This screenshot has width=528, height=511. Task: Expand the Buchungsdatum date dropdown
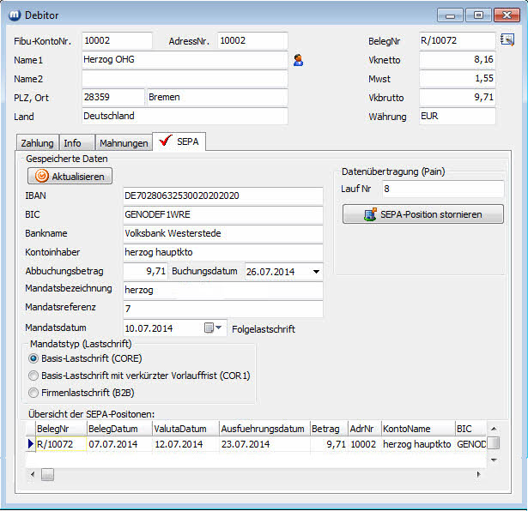point(316,272)
